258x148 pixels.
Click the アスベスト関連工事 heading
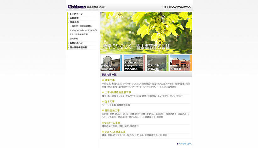(115, 132)
